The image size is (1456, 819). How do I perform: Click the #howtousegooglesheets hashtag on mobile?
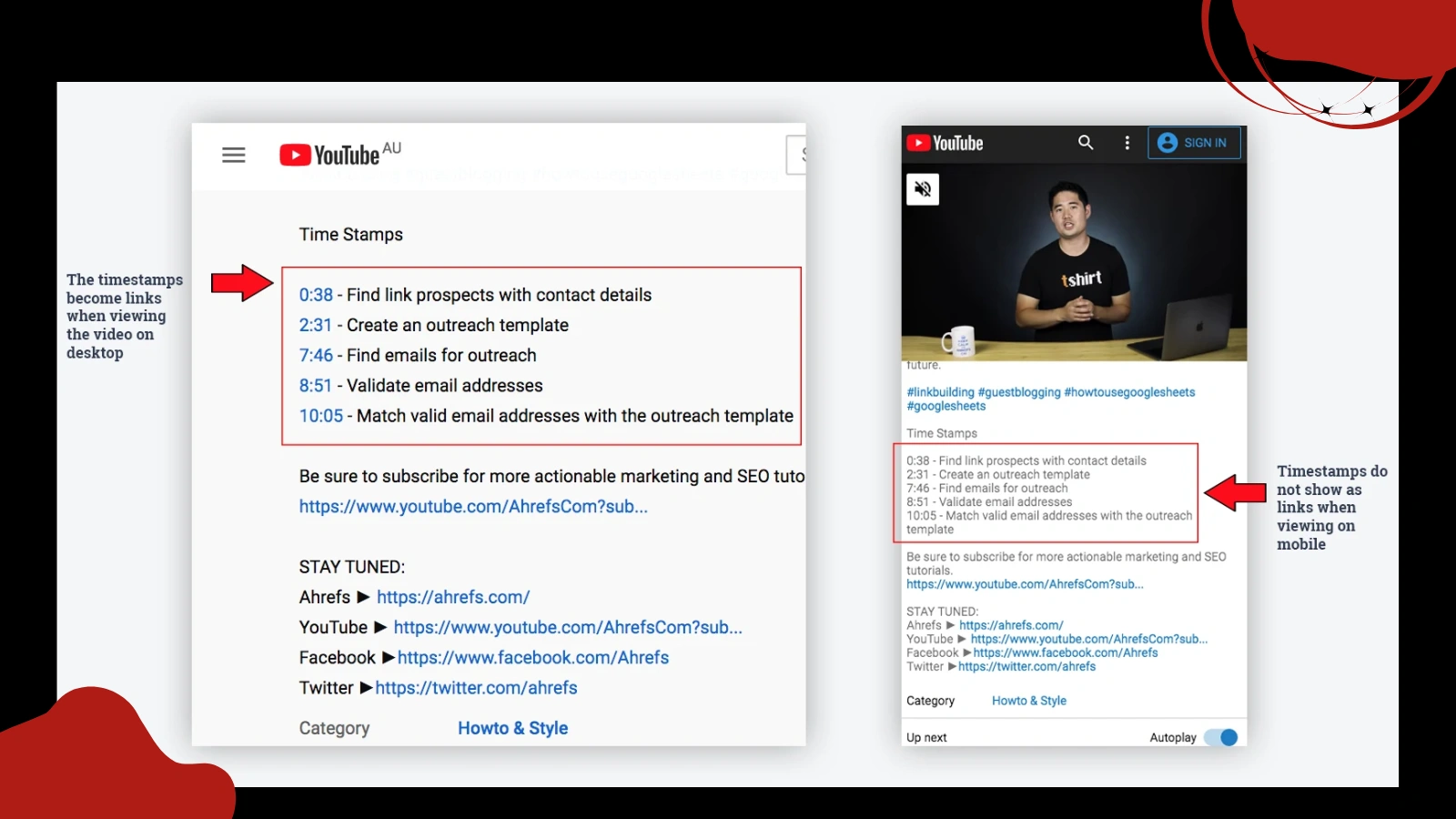[x=1129, y=392]
